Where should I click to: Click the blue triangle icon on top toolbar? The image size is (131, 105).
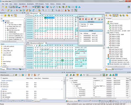pyautogui.click(x=79, y=7)
